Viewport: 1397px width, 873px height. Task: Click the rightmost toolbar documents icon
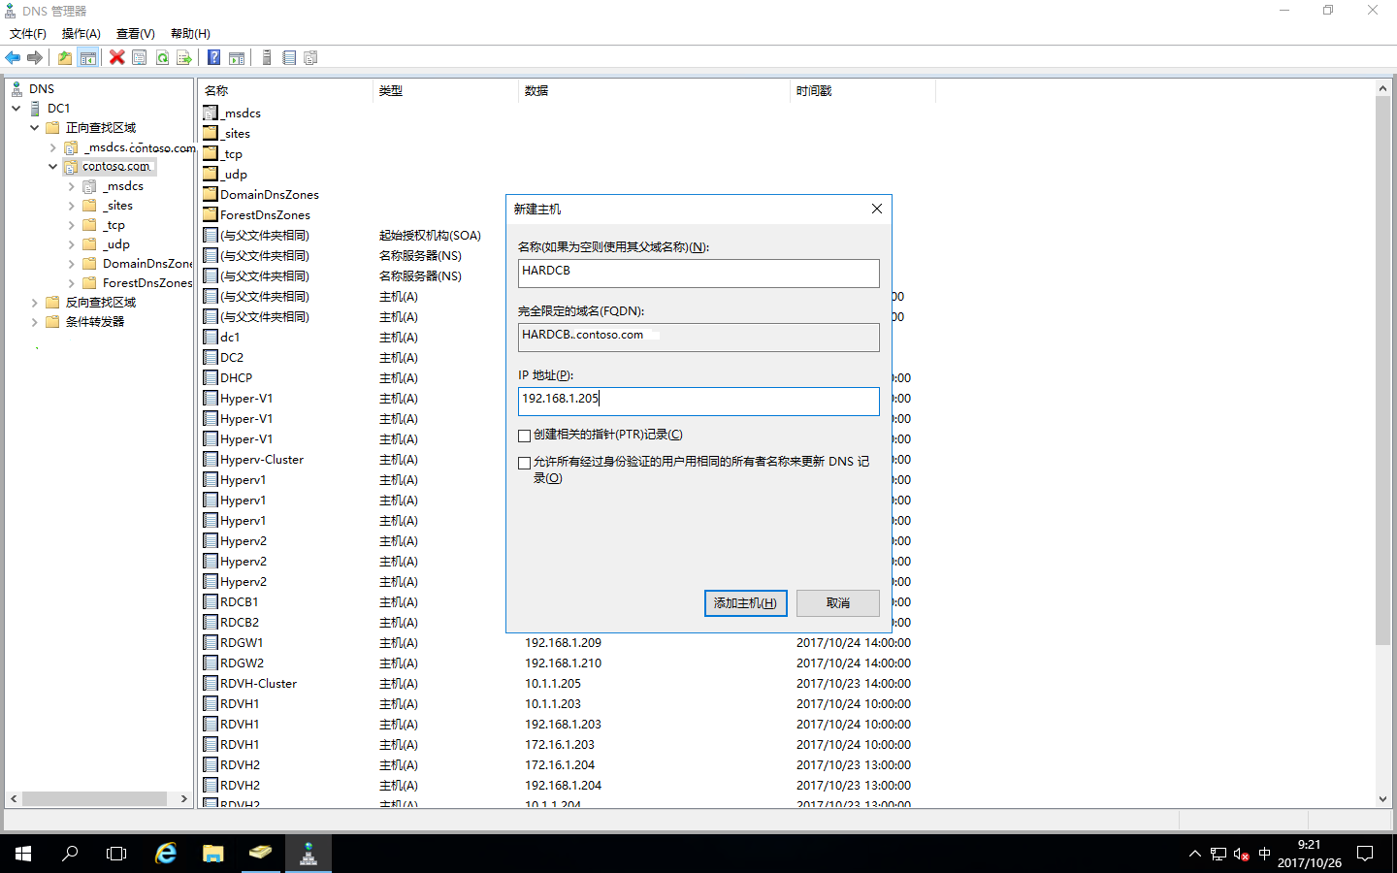(x=311, y=58)
